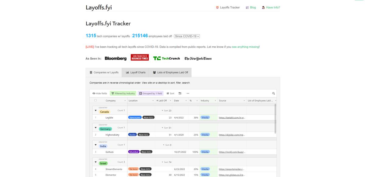Click Media tag in Highsnobiety row
The width and height of the screenshot is (365, 177).
point(205,135)
